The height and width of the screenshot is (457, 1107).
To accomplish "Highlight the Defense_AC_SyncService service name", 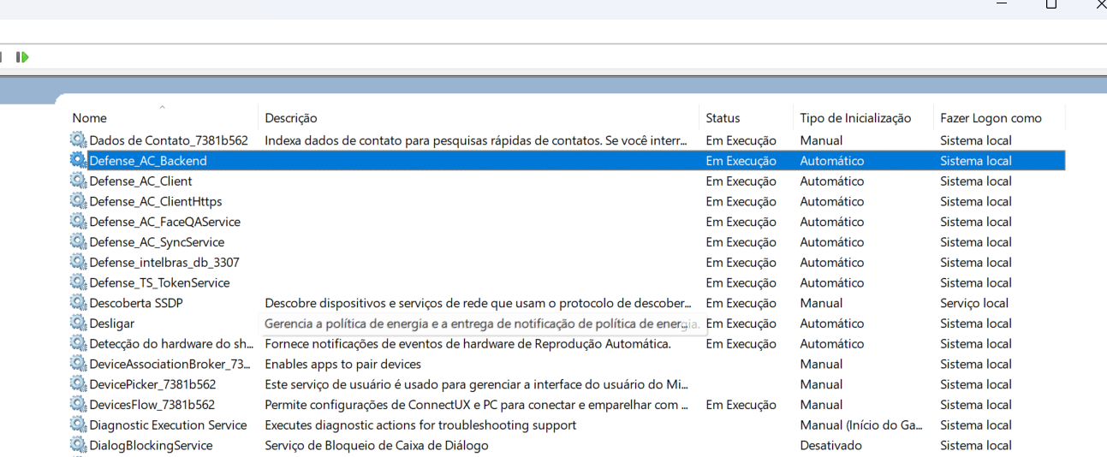I will coord(157,242).
